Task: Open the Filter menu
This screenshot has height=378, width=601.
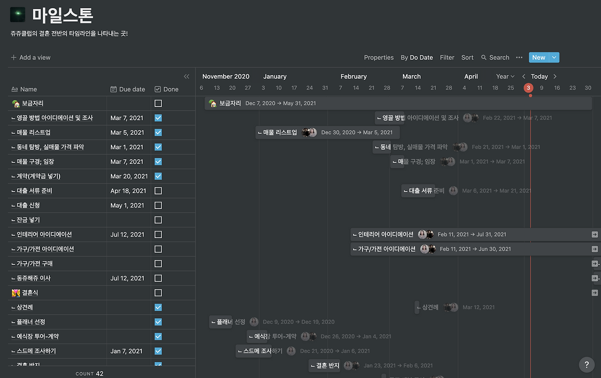Action: 447,57
